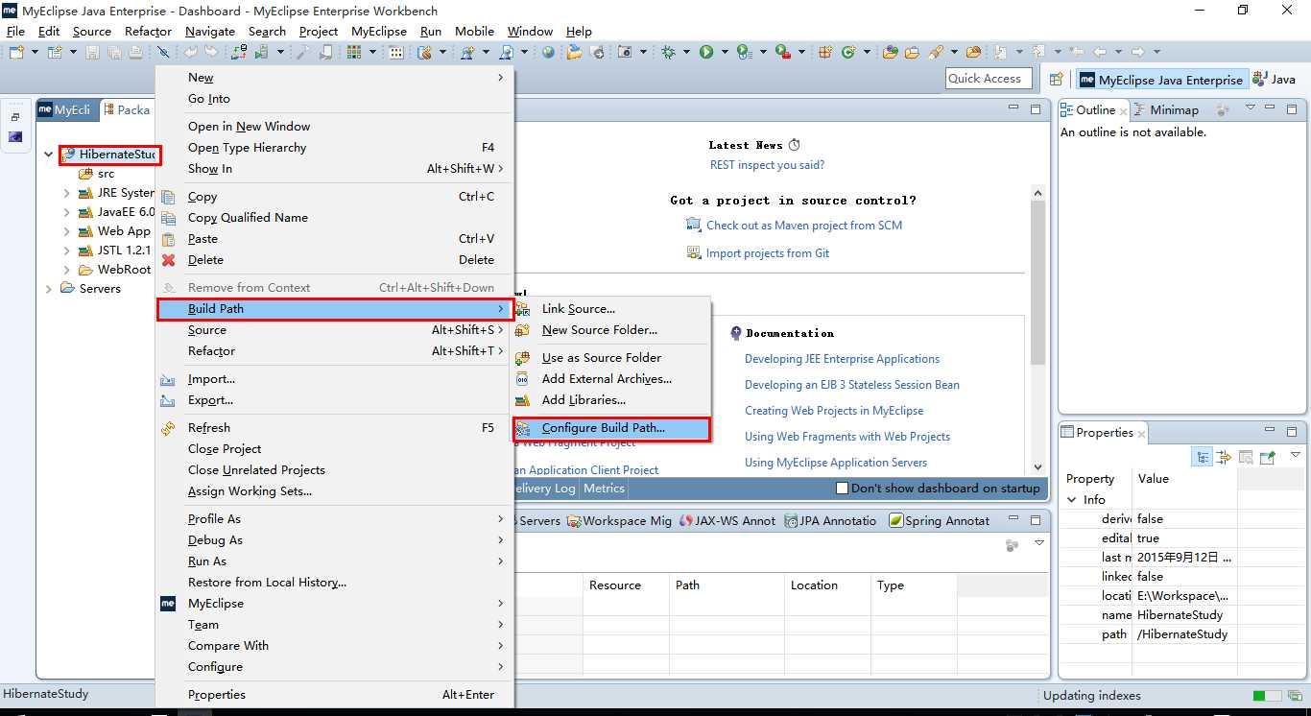
Task: Click the MyEclipse 'me' context menu icon
Action: point(169,604)
